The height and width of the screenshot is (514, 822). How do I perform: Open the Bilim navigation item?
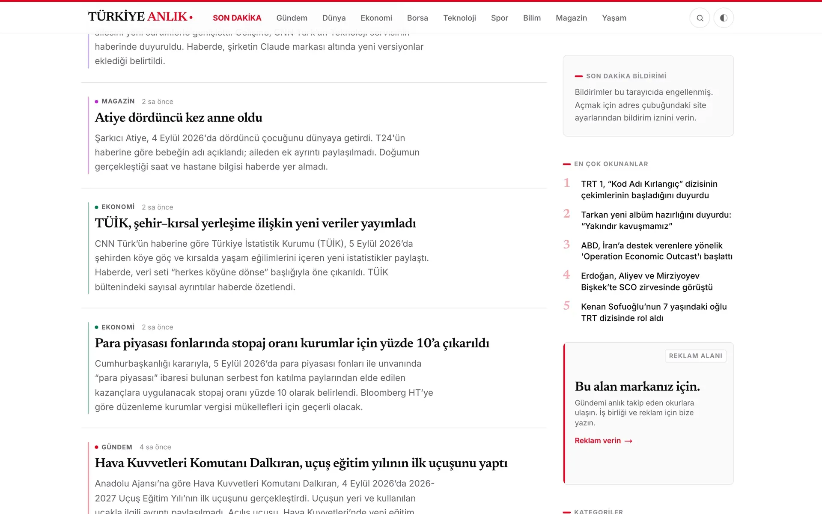tap(532, 18)
